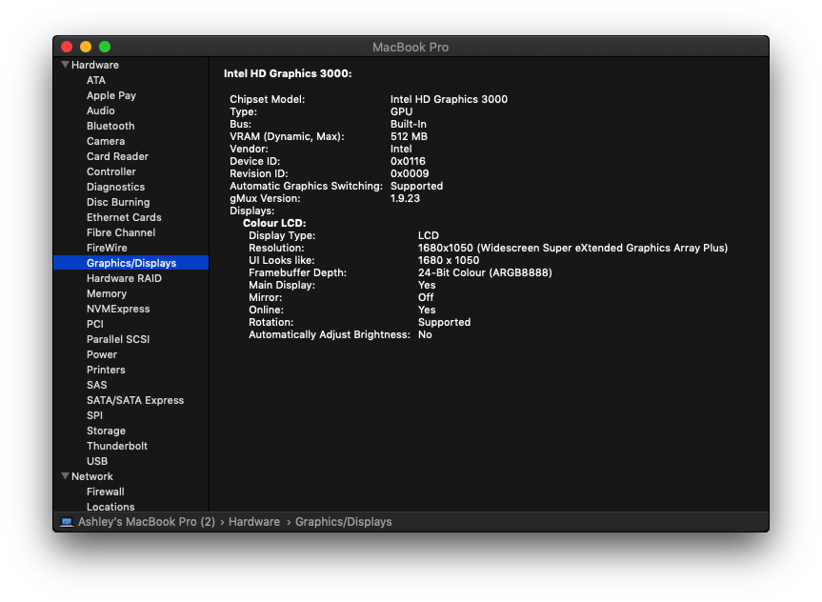Click the Framebuffer Depth value
Screen dimensions: 822x602
pos(485,272)
